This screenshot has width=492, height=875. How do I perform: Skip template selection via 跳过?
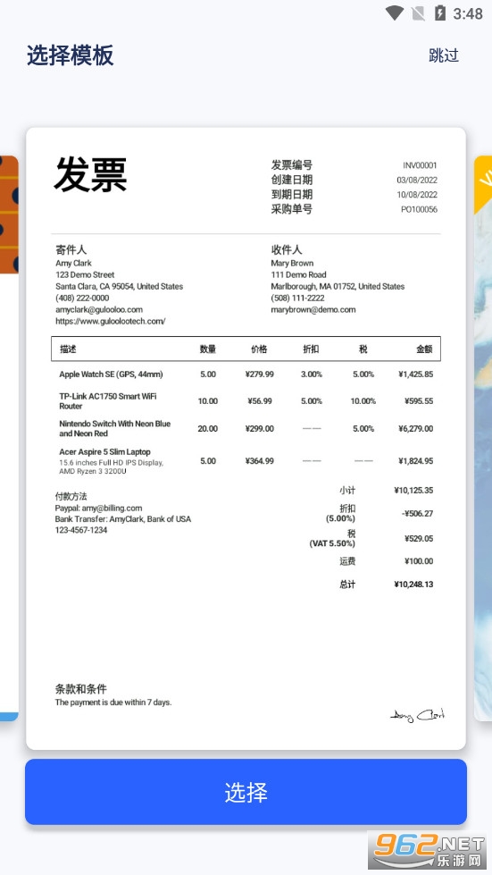coord(444,55)
